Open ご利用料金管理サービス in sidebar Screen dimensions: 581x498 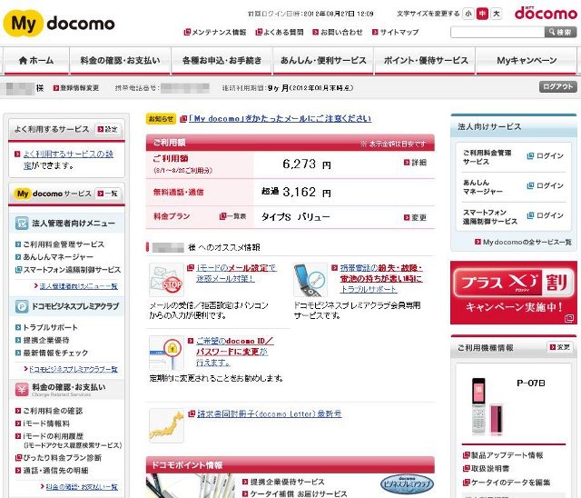point(60,244)
